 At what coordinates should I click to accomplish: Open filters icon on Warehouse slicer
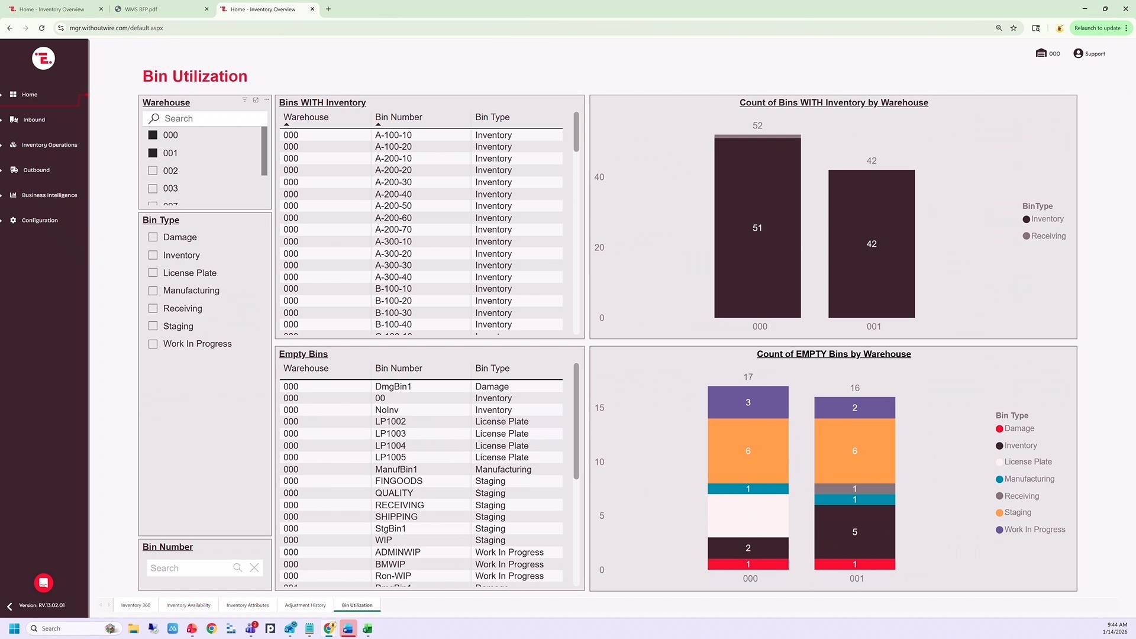pos(244,99)
